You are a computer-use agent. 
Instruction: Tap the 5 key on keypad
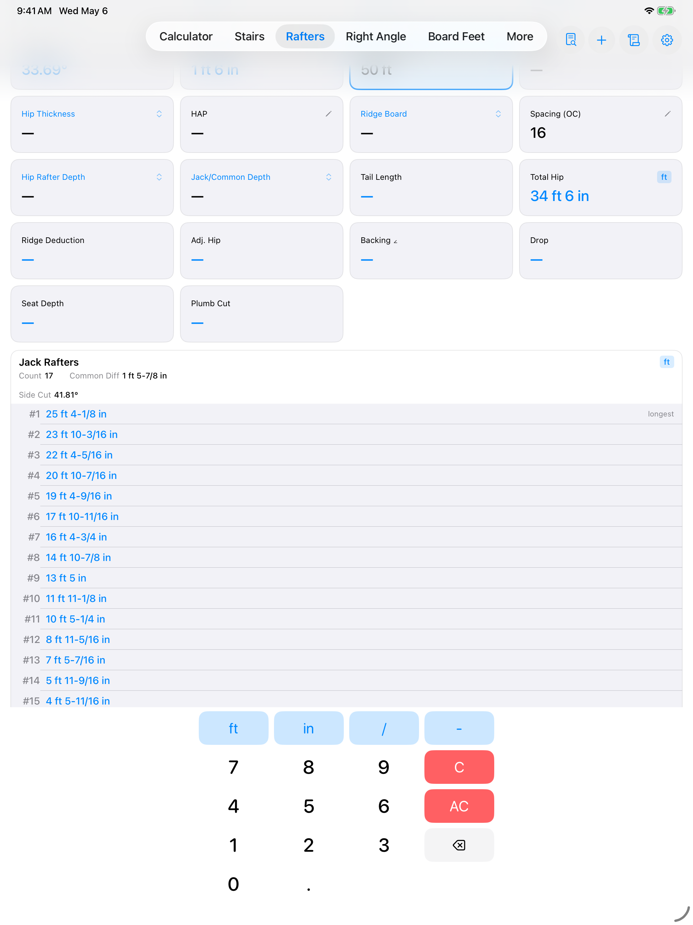coord(308,806)
